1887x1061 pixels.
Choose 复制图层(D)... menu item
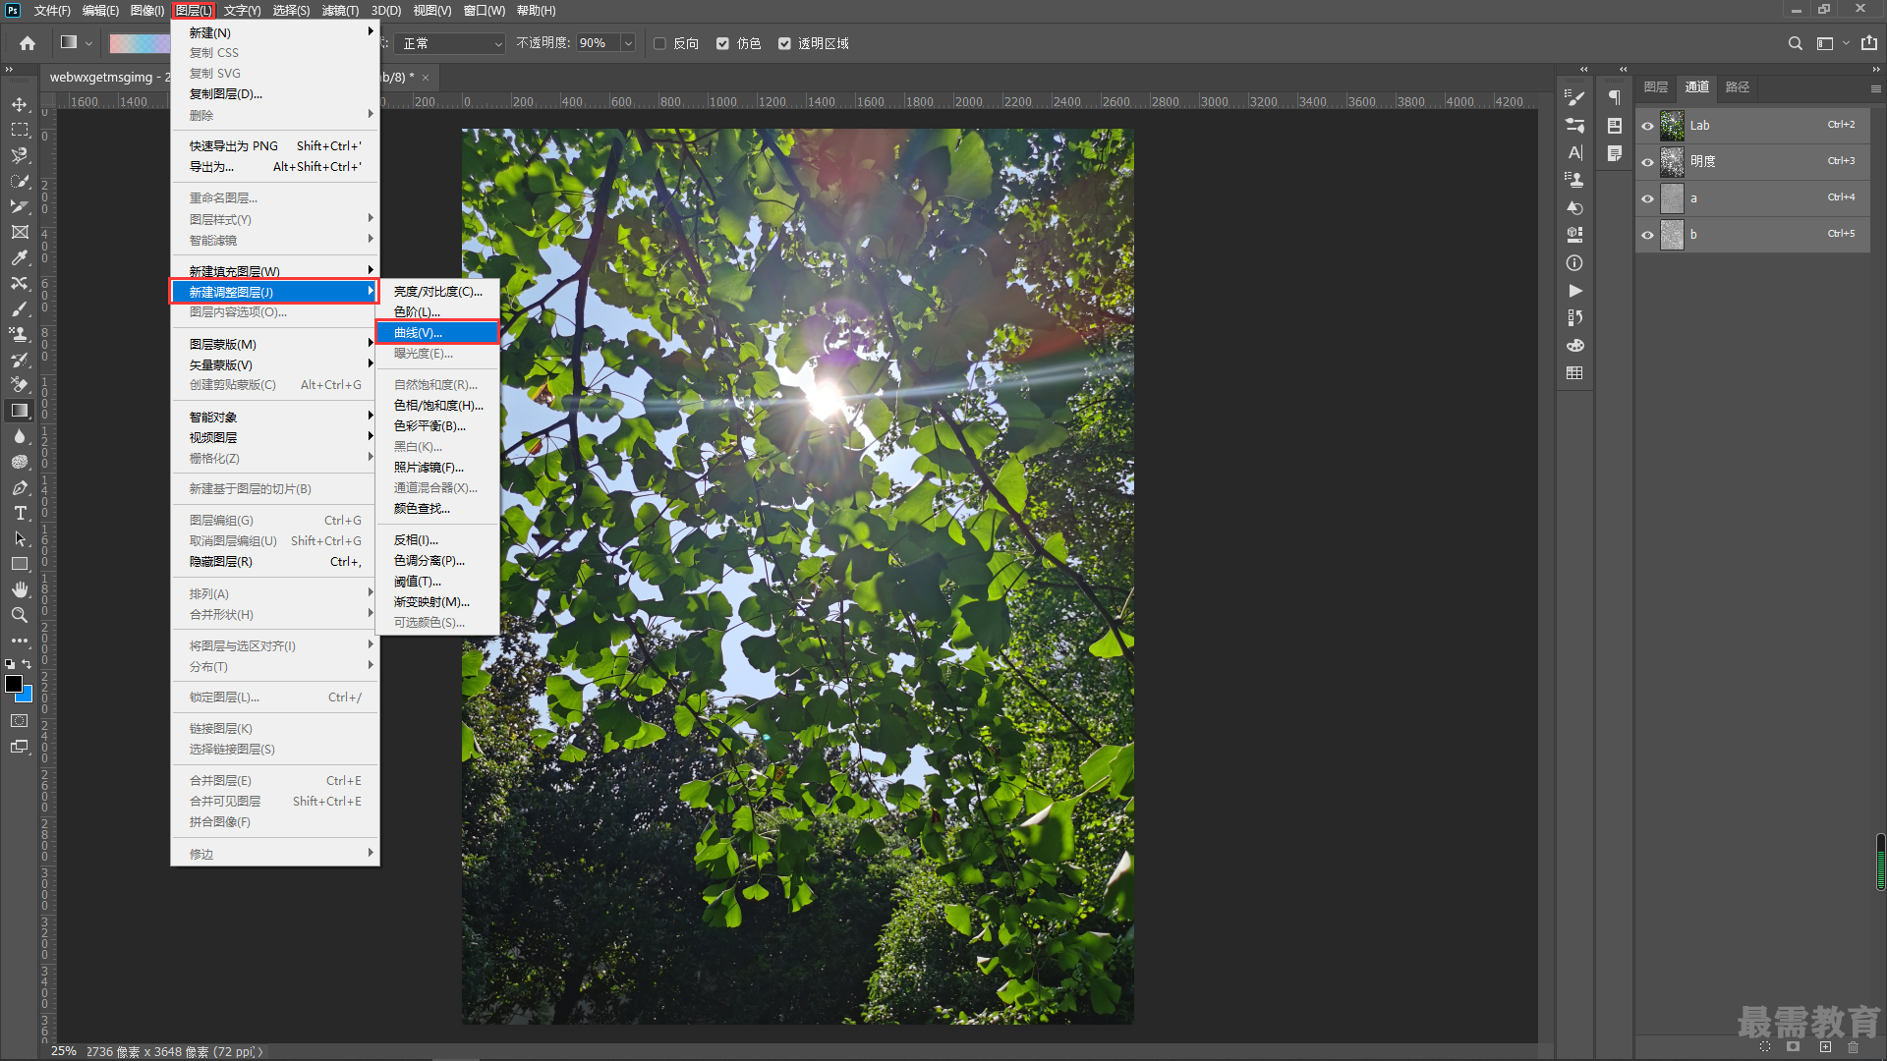click(275, 93)
